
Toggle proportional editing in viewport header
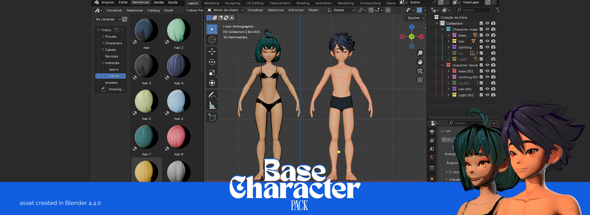pyautogui.click(x=388, y=10)
